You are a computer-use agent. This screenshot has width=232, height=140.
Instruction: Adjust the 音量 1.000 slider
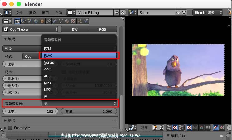click(x=89, y=111)
